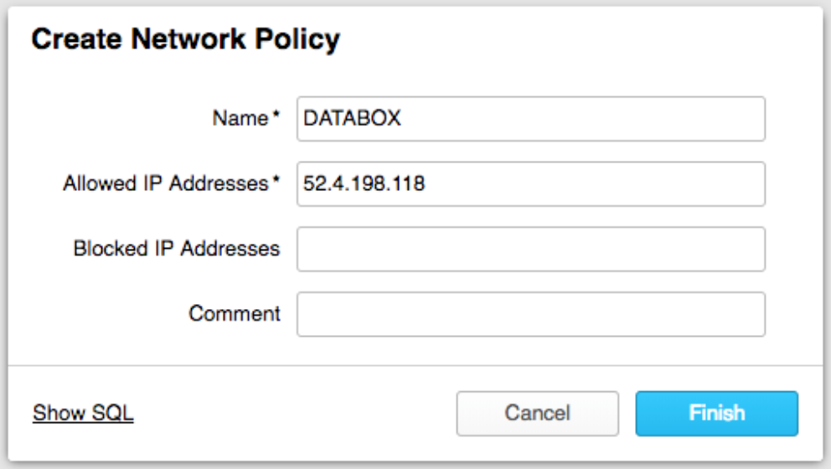
Task: Place cursor on the DATABOX text
Action: pyautogui.click(x=352, y=119)
